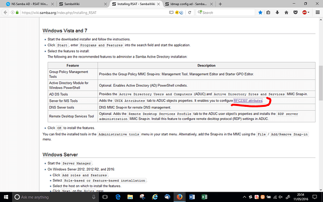Screen dimensions: 323x202
Task: Click the Add/Remove Snap-in code text
Action: 289,135
